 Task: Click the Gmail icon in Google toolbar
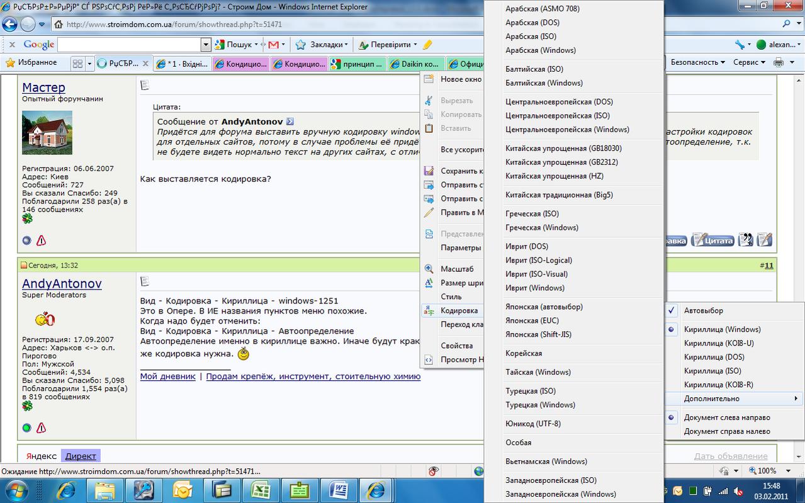click(x=273, y=45)
